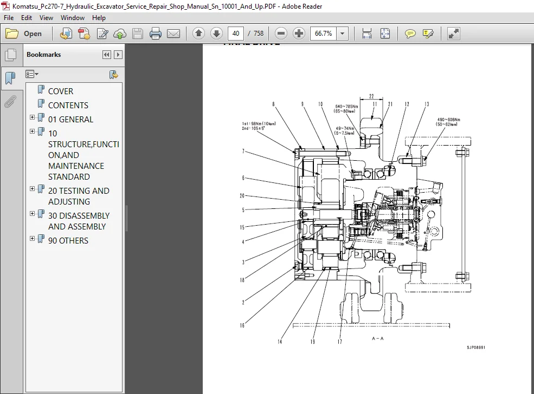Expand the 30 DISASSEMBLY AND ASSEMBLY bookmark

(x=33, y=213)
